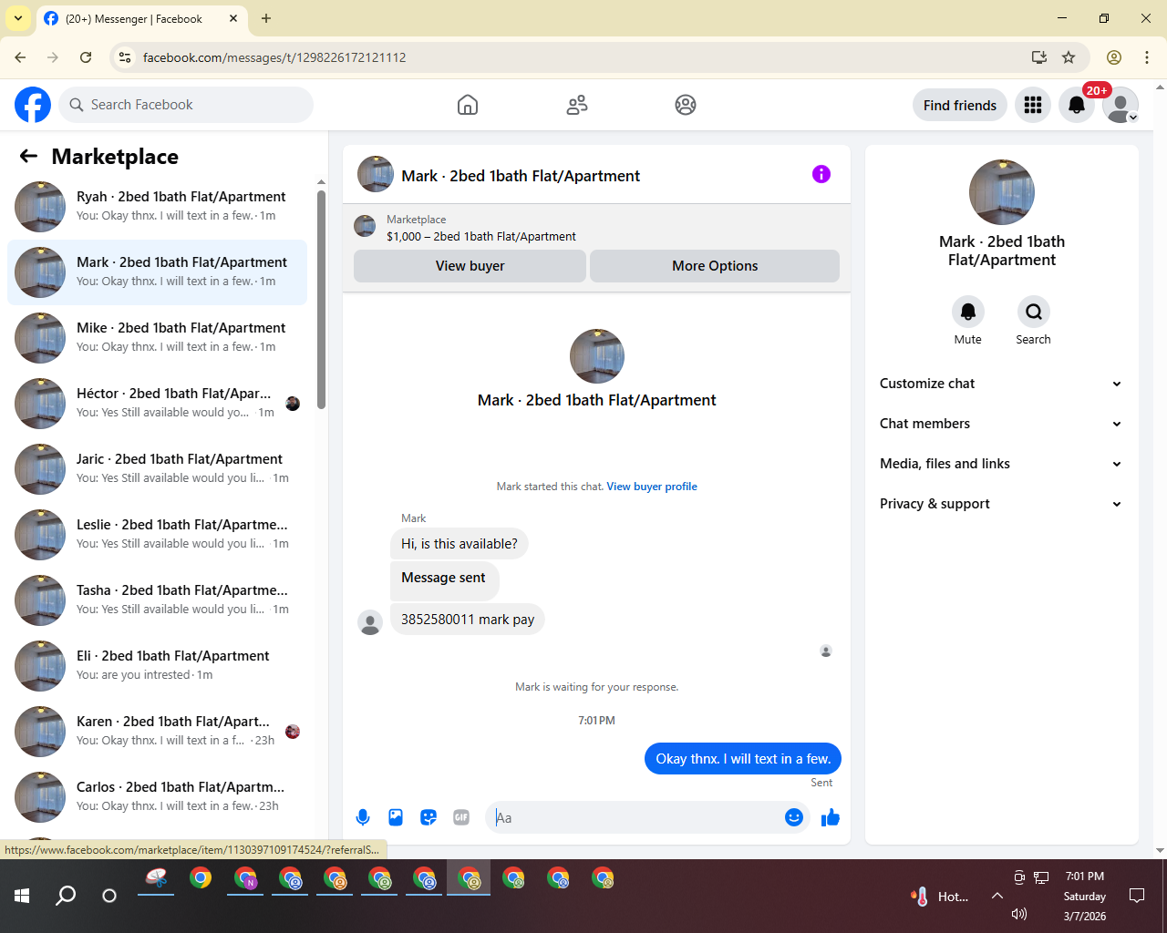The image size is (1167, 933).
Task: Click the View buyer button
Action: point(470,266)
